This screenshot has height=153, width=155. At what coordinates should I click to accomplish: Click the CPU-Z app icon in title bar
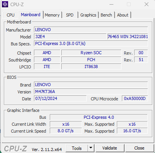tap(5, 4)
